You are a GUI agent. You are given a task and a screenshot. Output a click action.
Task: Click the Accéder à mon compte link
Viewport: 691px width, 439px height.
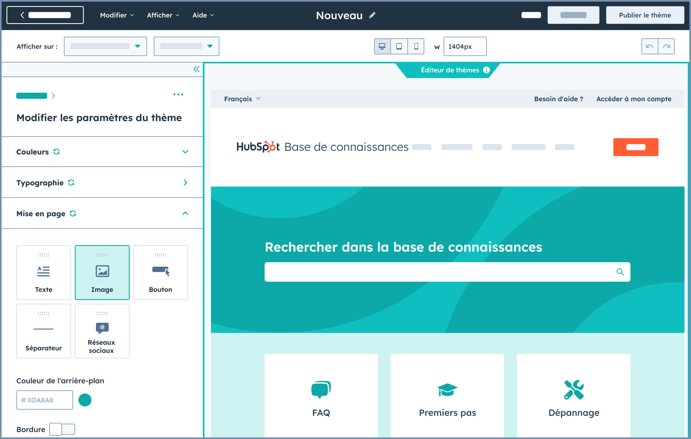[633, 99]
